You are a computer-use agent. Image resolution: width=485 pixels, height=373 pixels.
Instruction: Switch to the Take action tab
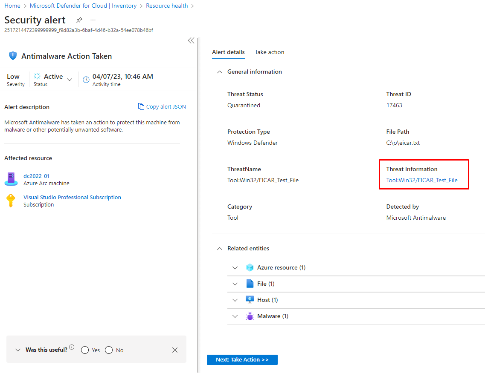(x=269, y=52)
